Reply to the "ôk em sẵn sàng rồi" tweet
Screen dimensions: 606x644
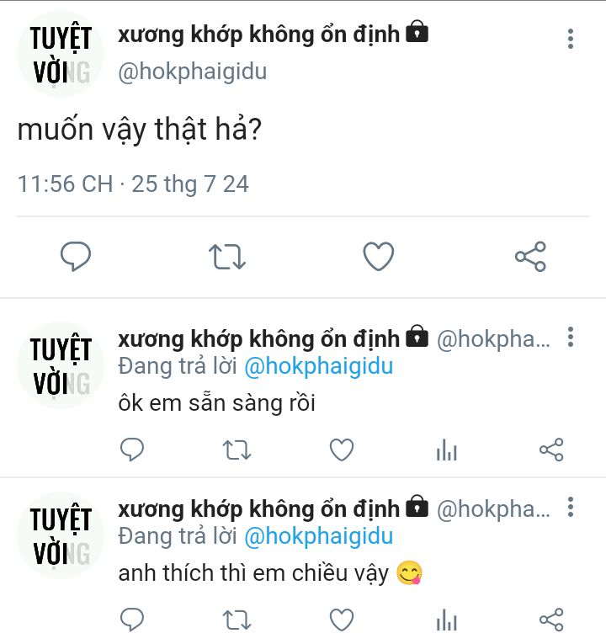[132, 450]
